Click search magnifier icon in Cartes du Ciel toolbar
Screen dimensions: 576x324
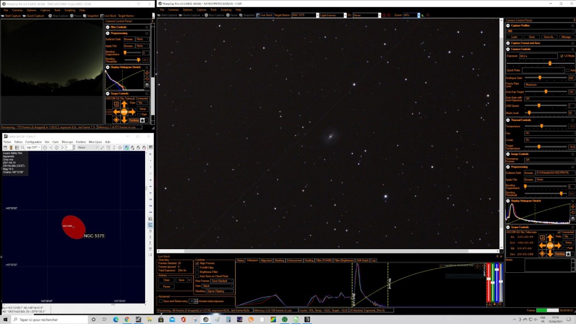22,147
